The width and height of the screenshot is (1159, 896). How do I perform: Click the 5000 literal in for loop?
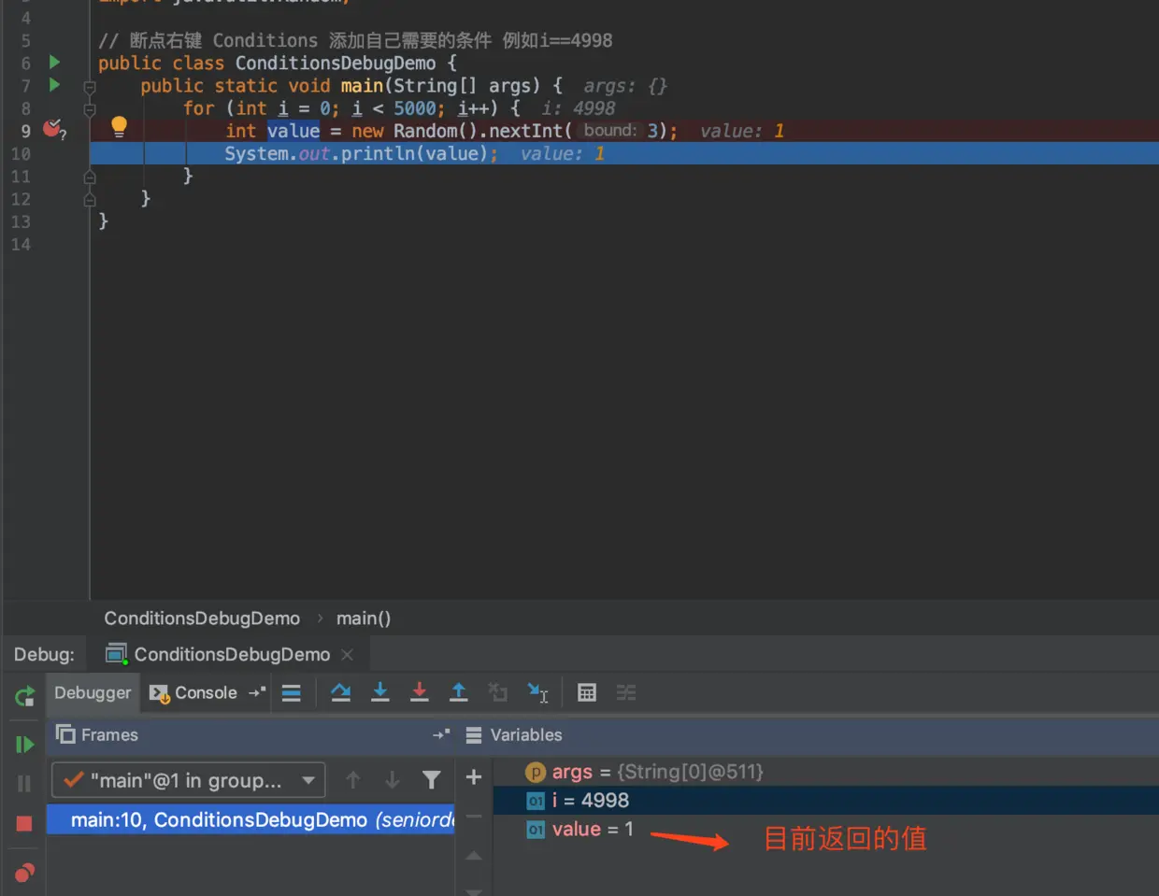[414, 108]
